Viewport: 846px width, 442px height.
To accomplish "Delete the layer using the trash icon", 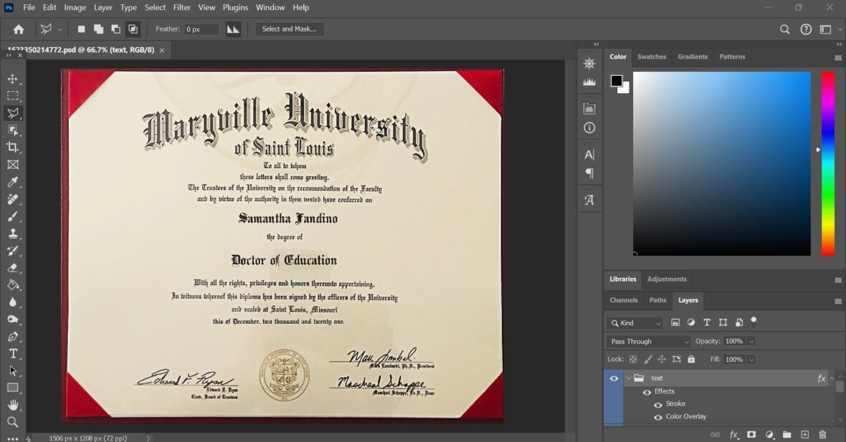I will pyautogui.click(x=822, y=434).
